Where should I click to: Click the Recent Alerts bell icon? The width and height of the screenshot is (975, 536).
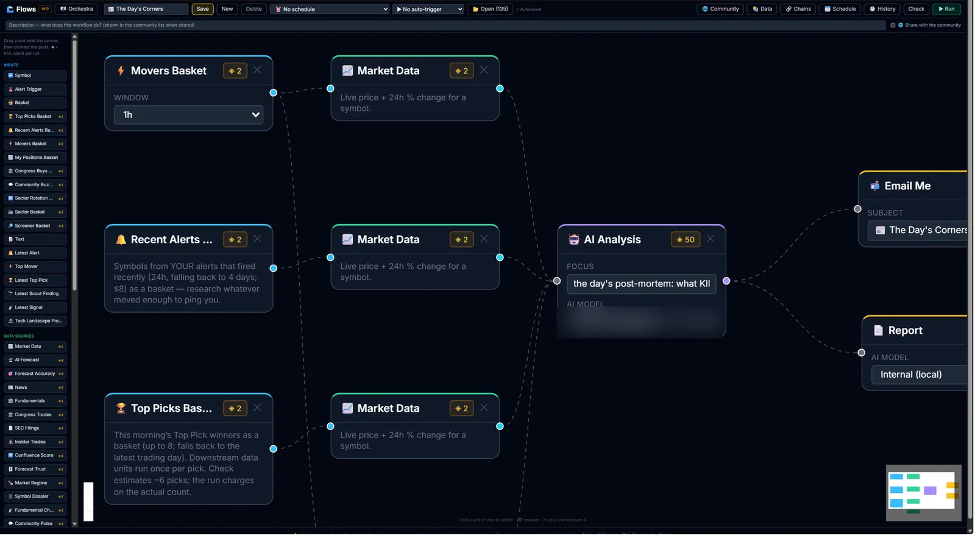(121, 240)
